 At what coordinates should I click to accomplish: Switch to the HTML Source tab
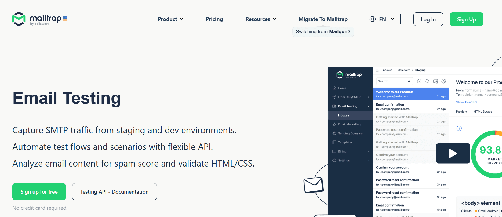pyautogui.click(x=483, y=111)
